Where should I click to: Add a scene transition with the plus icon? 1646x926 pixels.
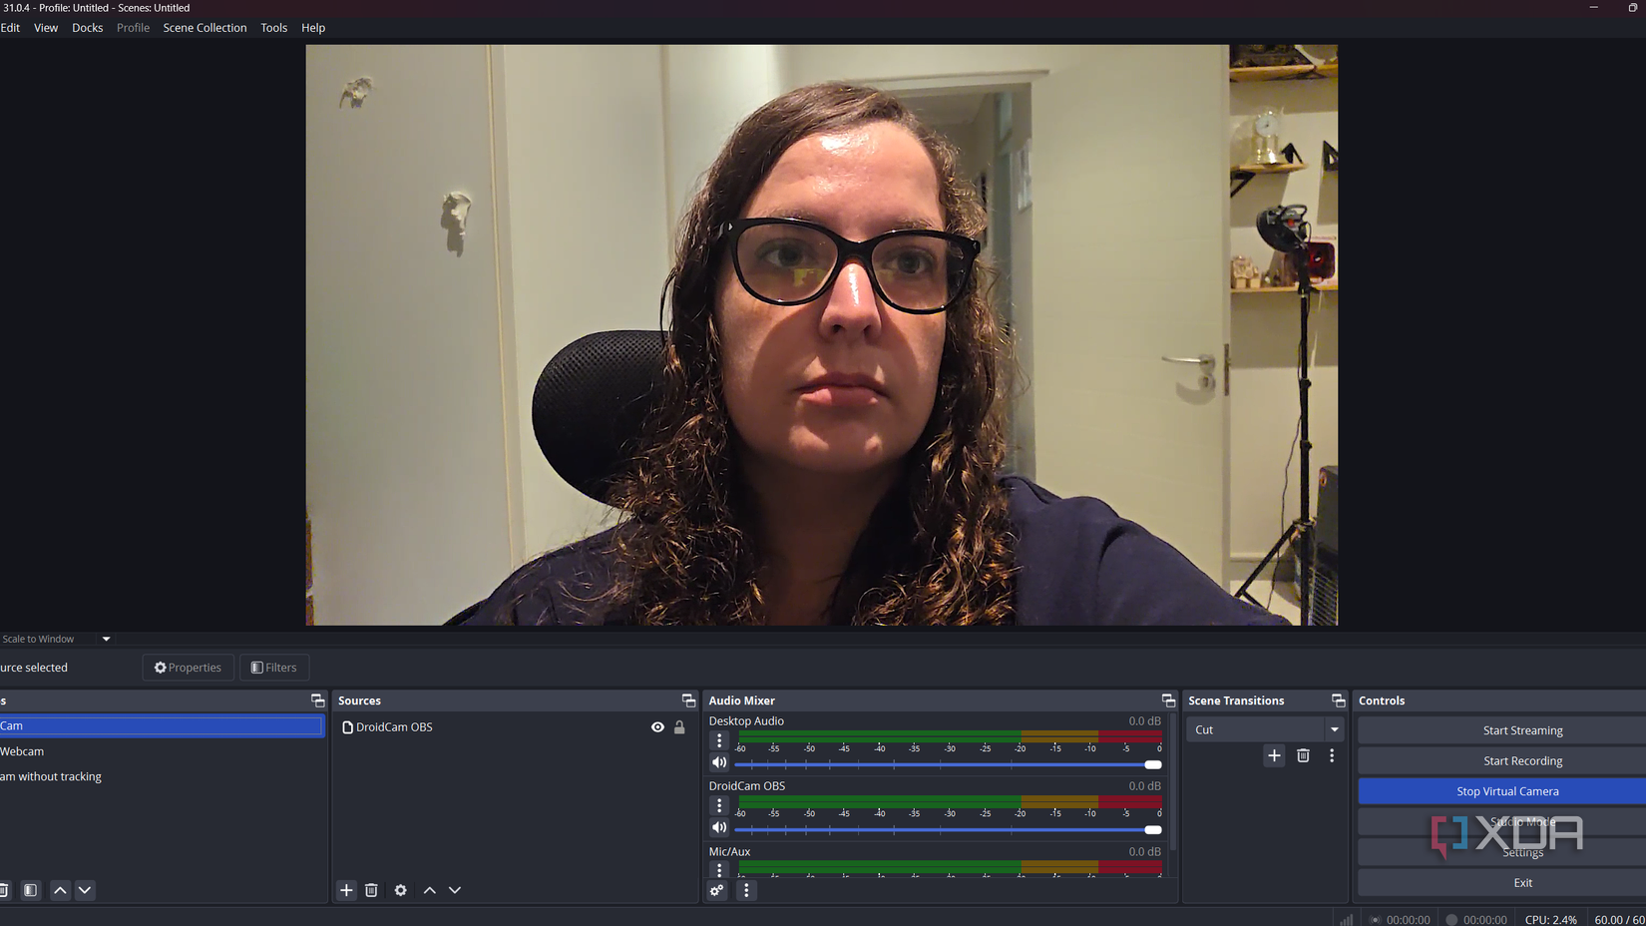point(1274,755)
